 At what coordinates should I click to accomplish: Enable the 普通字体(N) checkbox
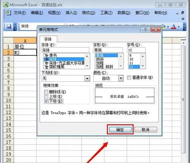click(129, 78)
